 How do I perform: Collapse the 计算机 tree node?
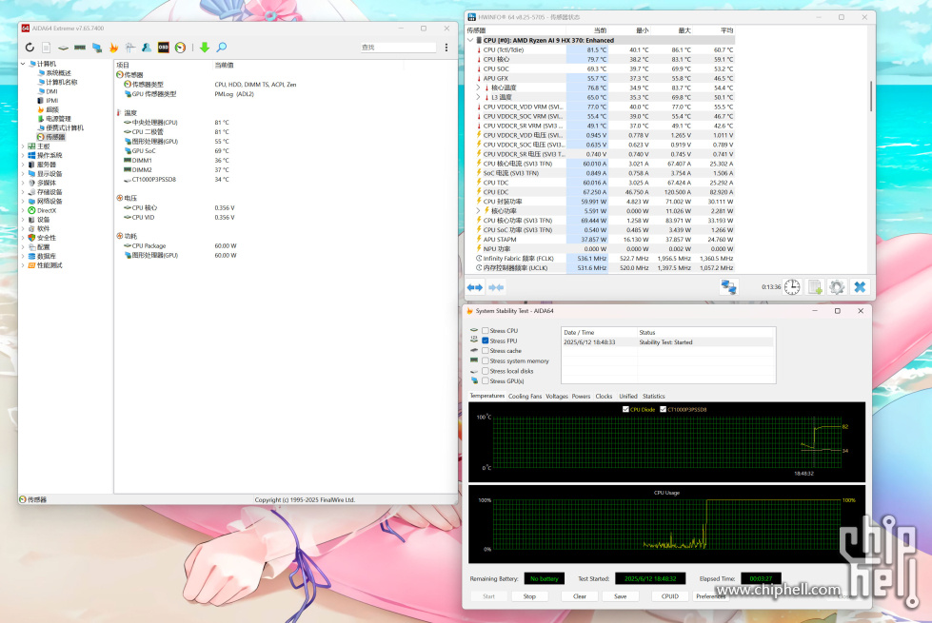pyautogui.click(x=23, y=64)
